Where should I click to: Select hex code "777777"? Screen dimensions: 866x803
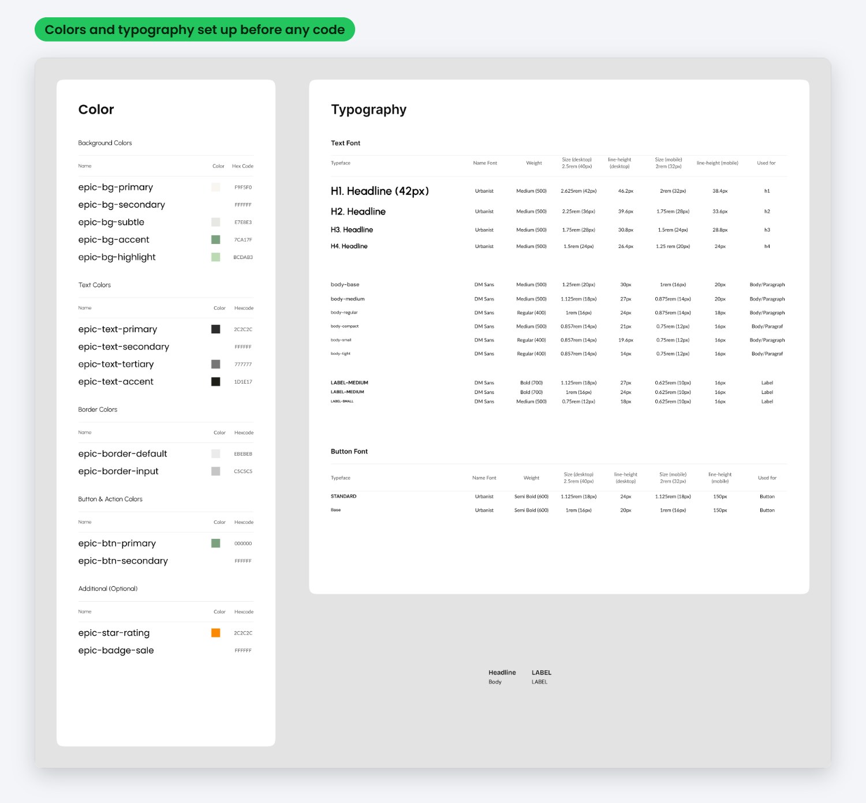(243, 365)
